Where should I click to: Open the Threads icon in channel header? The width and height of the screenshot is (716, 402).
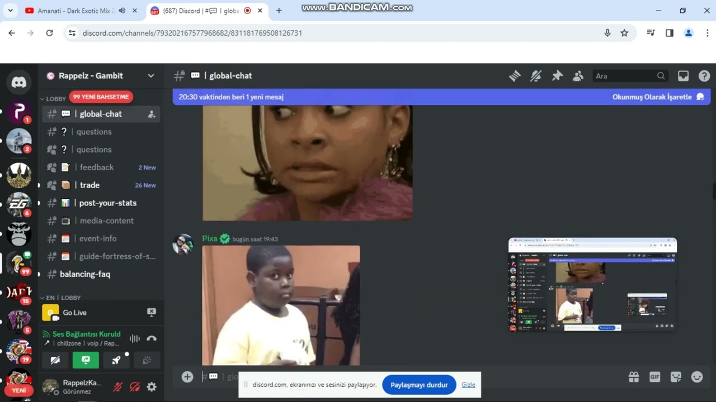click(x=515, y=76)
